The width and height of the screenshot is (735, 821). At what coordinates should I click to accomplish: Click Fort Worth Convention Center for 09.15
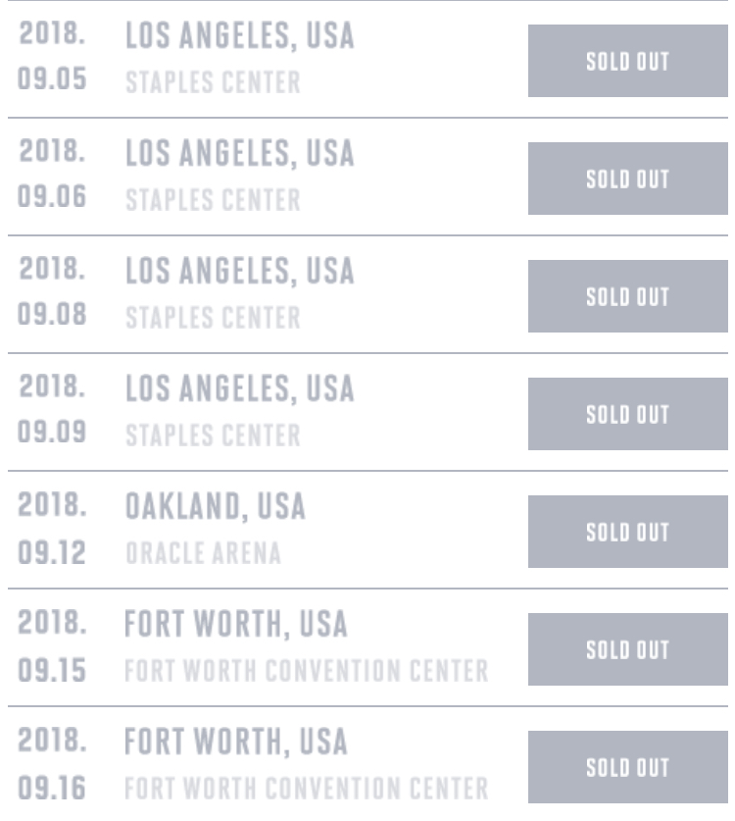pos(306,671)
